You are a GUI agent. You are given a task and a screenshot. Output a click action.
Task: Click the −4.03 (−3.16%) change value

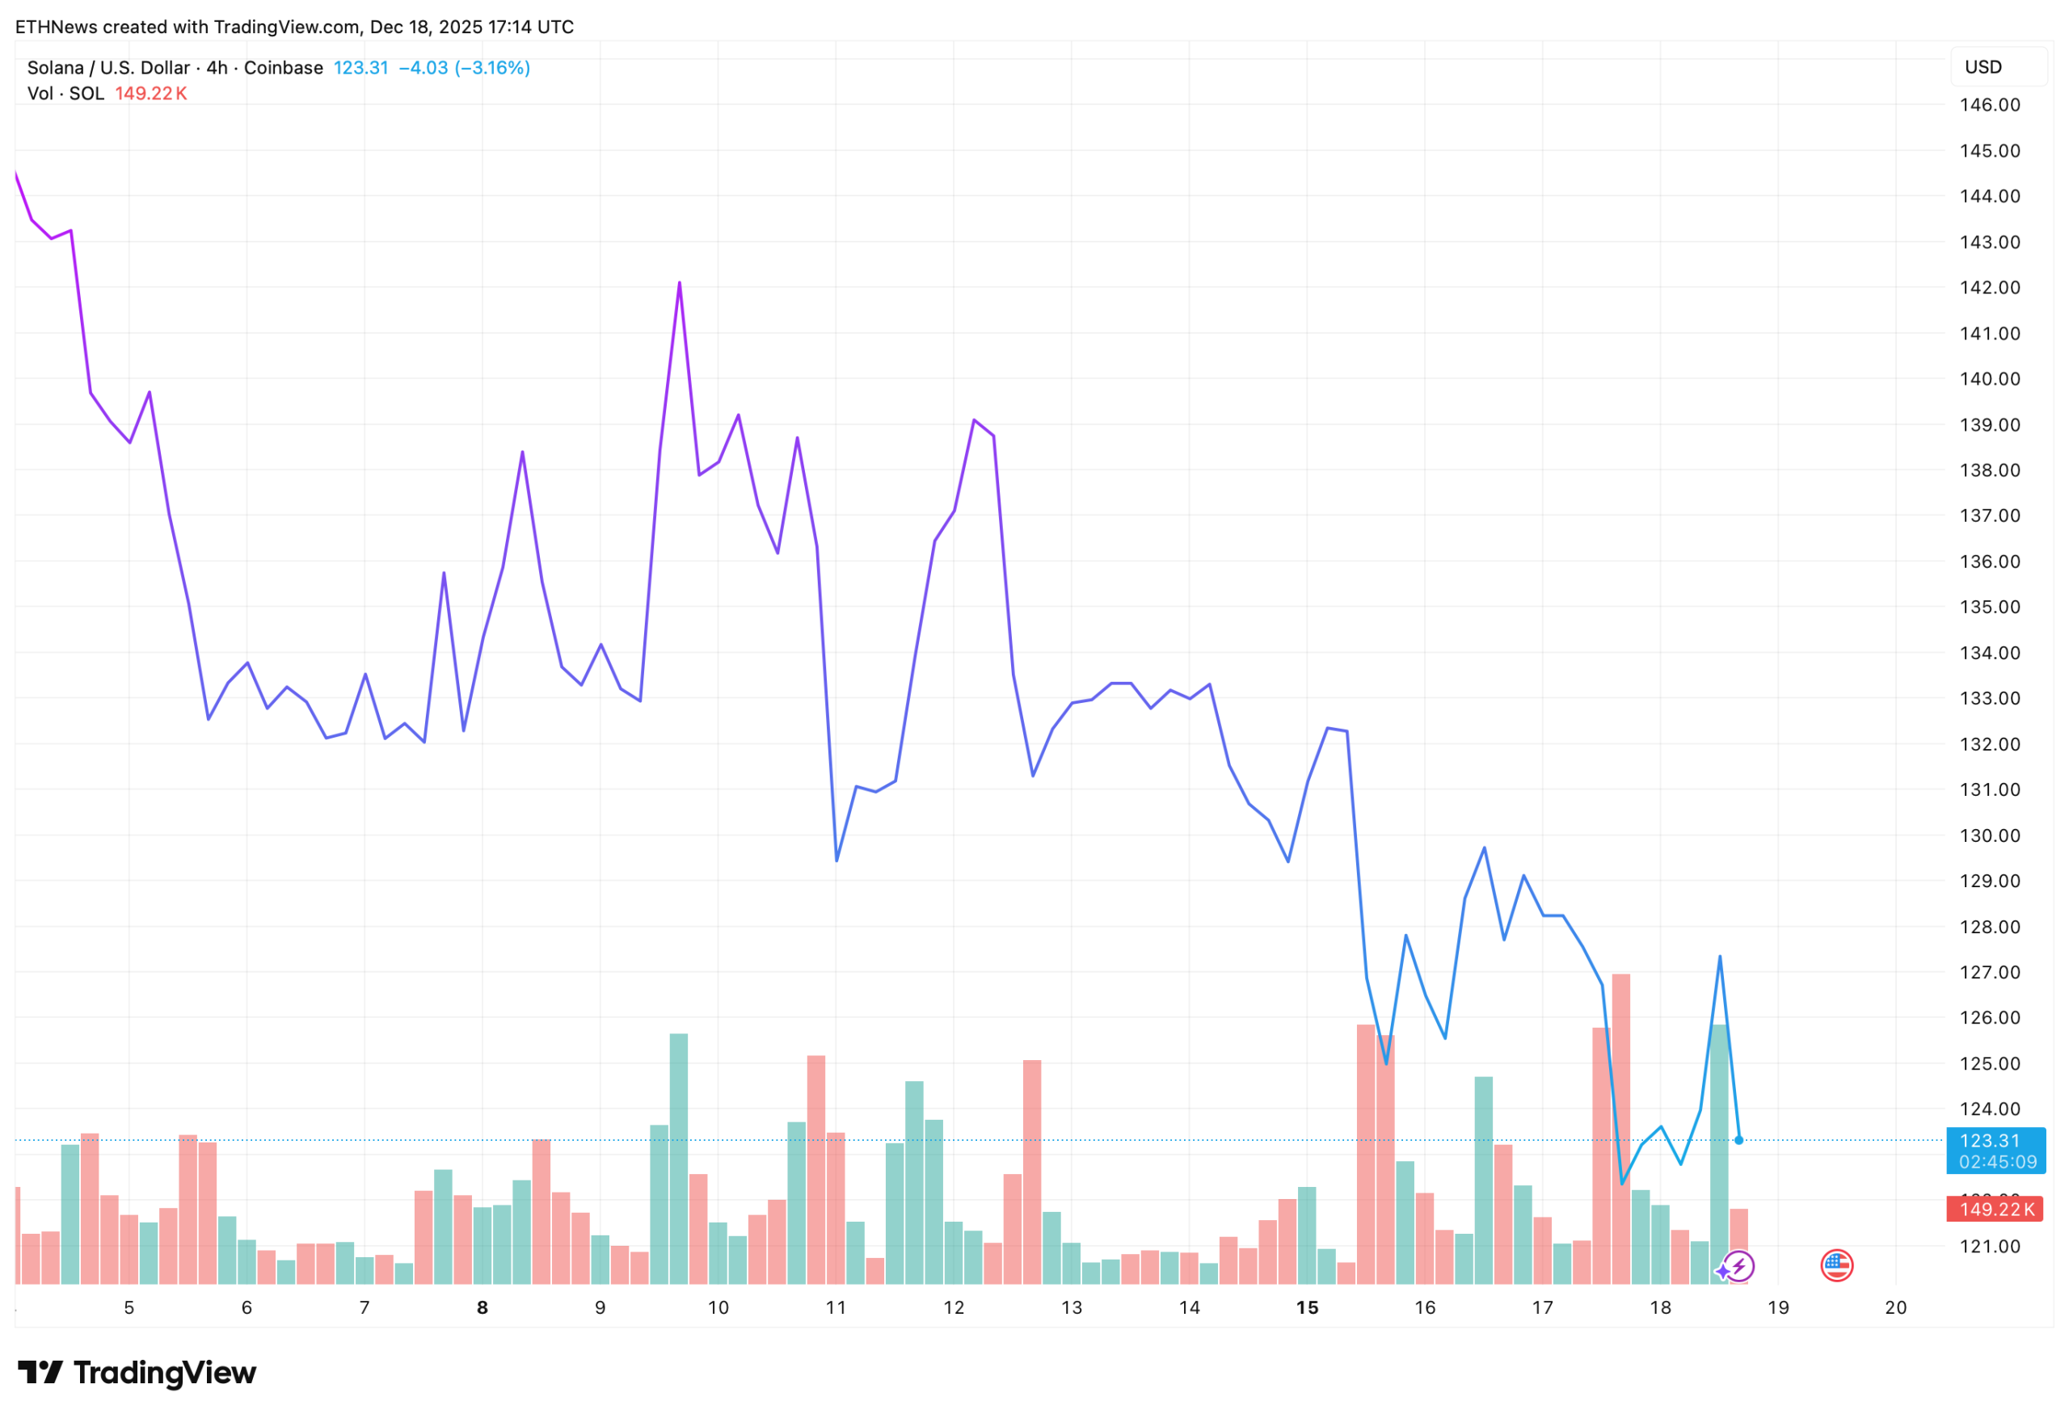click(464, 68)
